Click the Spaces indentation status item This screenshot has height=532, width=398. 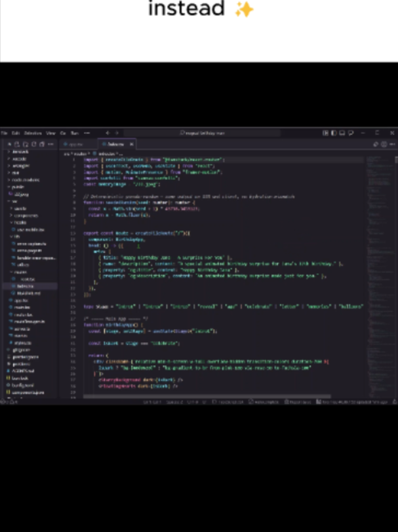(174, 402)
